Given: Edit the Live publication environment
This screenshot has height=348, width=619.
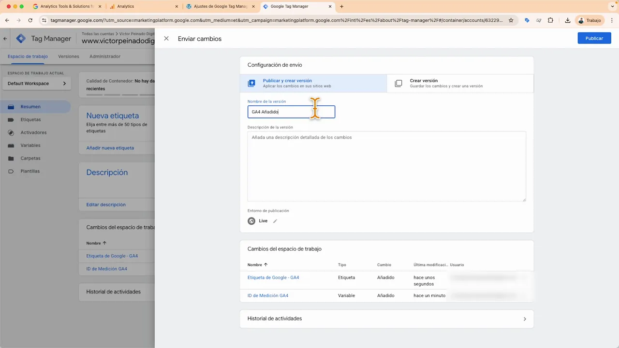Looking at the screenshot, I should pos(275,221).
